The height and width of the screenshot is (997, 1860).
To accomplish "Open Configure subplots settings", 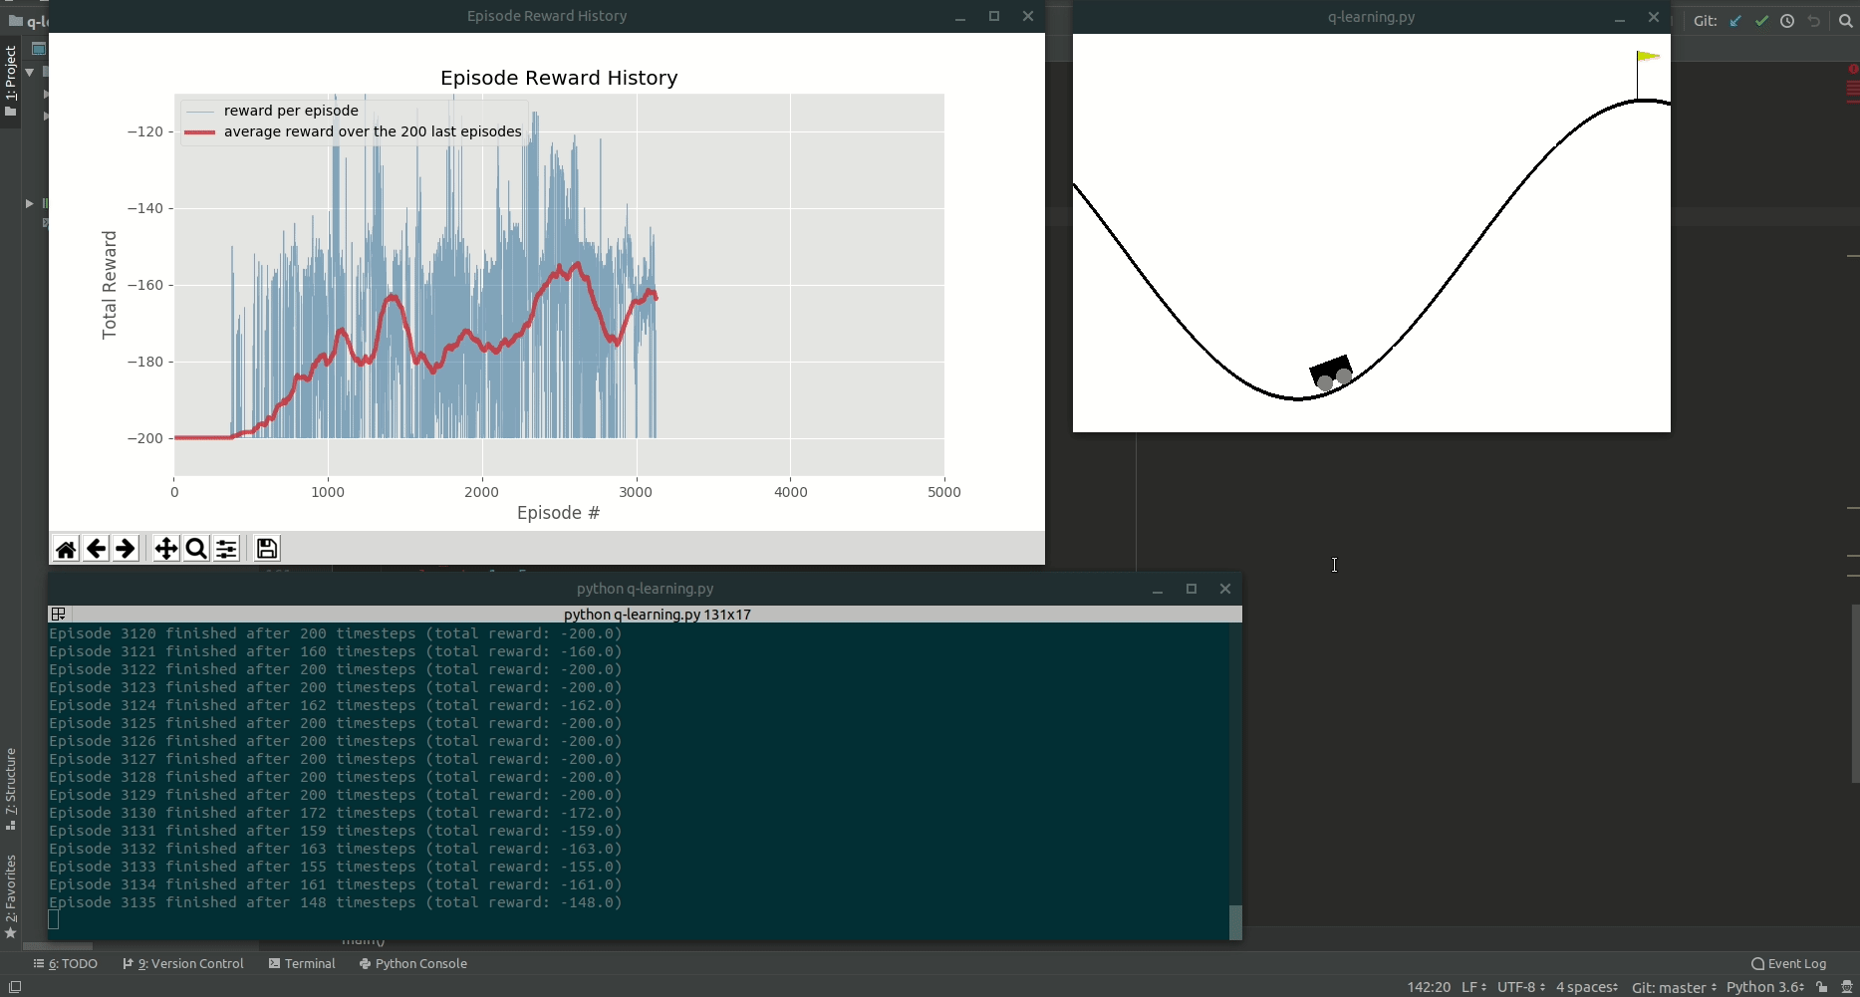I will point(226,549).
